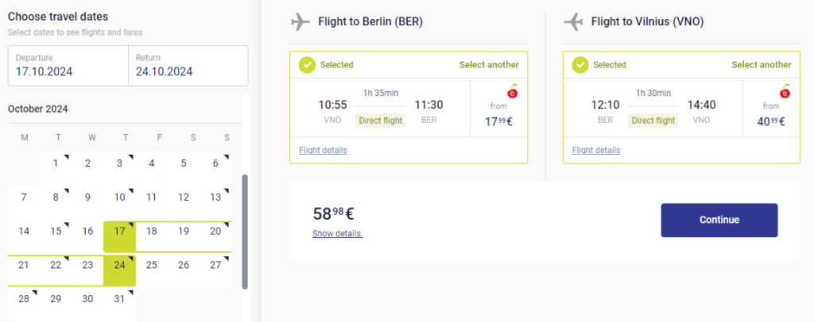Click the airplane icon beside Flight to Vilnius

[573, 22]
